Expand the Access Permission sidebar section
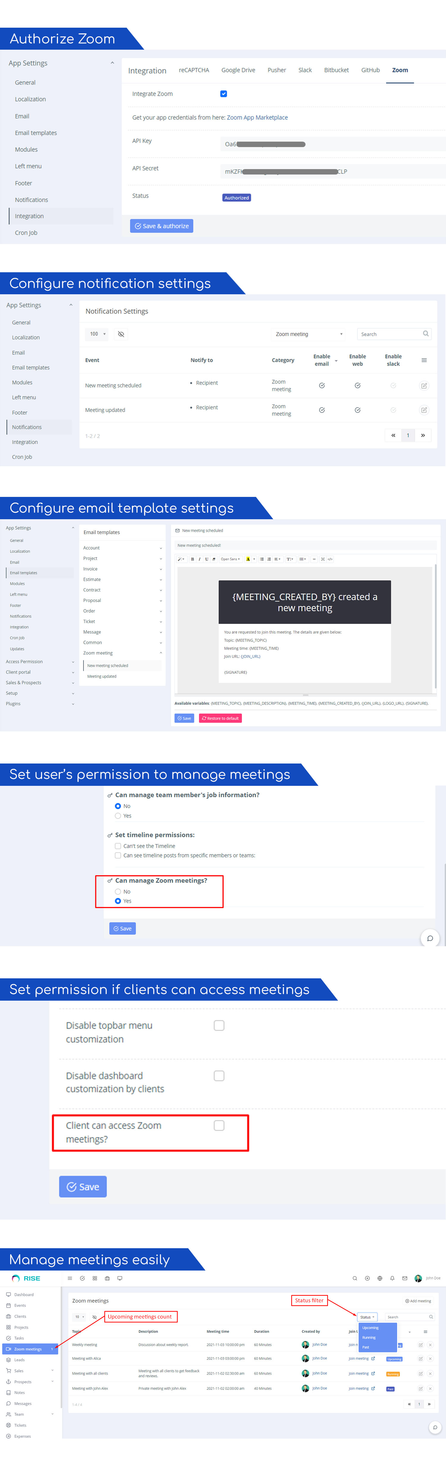The height and width of the screenshot is (1469, 446). (x=40, y=662)
